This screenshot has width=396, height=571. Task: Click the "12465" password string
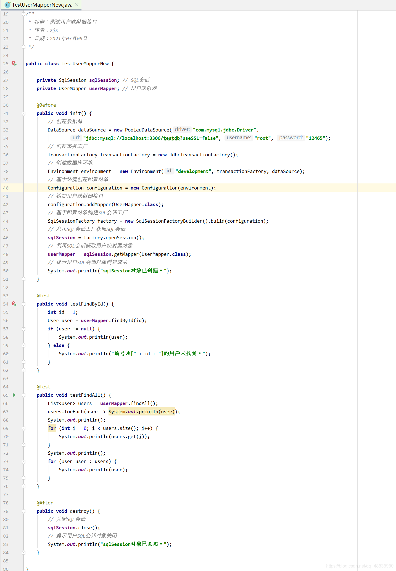[x=316, y=138]
